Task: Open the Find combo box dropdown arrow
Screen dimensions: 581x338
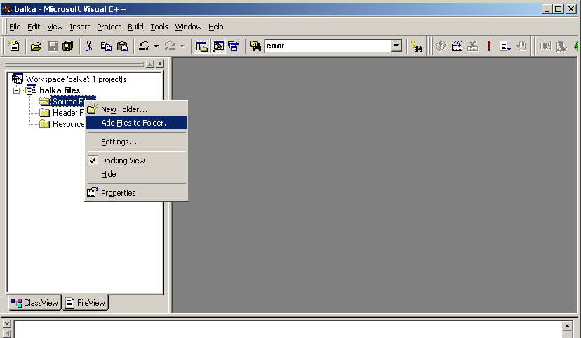Action: tap(396, 46)
